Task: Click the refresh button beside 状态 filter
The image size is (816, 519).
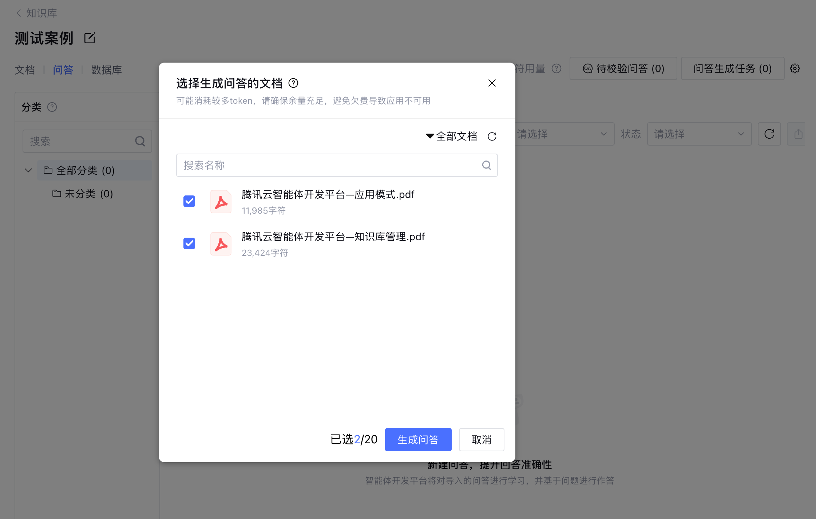Action: point(769,134)
